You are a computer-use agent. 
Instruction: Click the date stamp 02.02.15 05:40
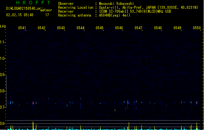coord(20,15)
